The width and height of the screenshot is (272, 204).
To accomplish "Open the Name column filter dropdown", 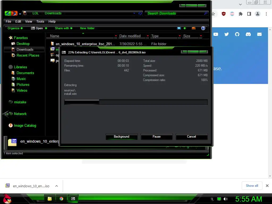I will 116,36.
